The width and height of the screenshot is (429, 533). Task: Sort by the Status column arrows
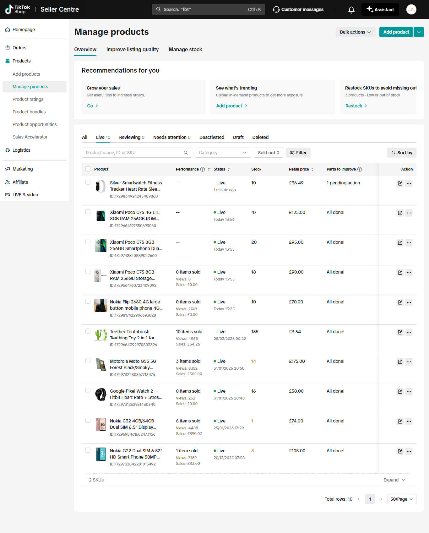pos(229,169)
